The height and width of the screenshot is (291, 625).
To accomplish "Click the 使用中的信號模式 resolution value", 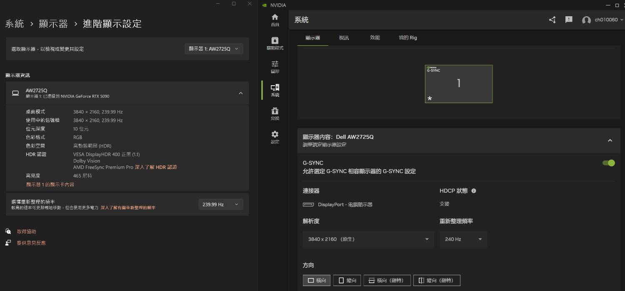I will tap(98, 120).
